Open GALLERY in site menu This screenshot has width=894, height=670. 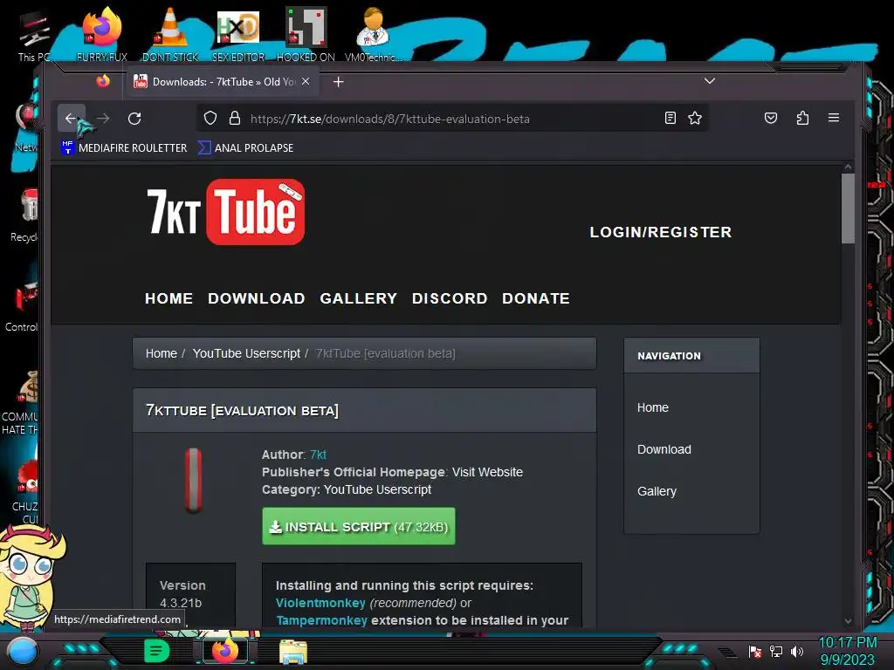click(x=358, y=298)
